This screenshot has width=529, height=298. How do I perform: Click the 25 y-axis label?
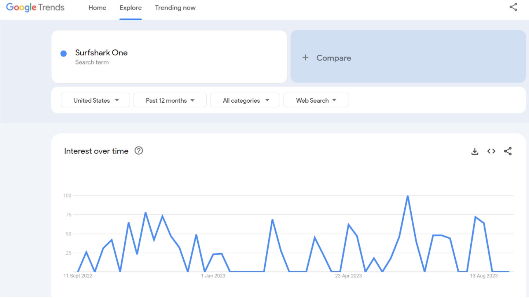point(68,253)
